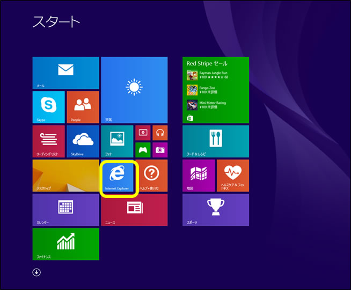Open the Calendar (カレンダー) tile

point(65,210)
